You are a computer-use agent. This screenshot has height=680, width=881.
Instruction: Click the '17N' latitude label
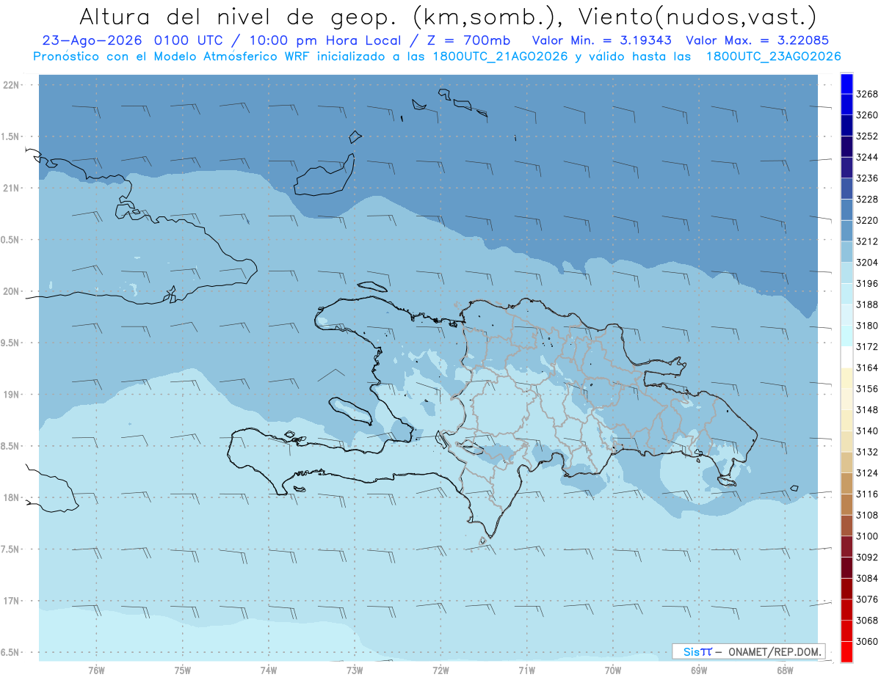point(10,601)
